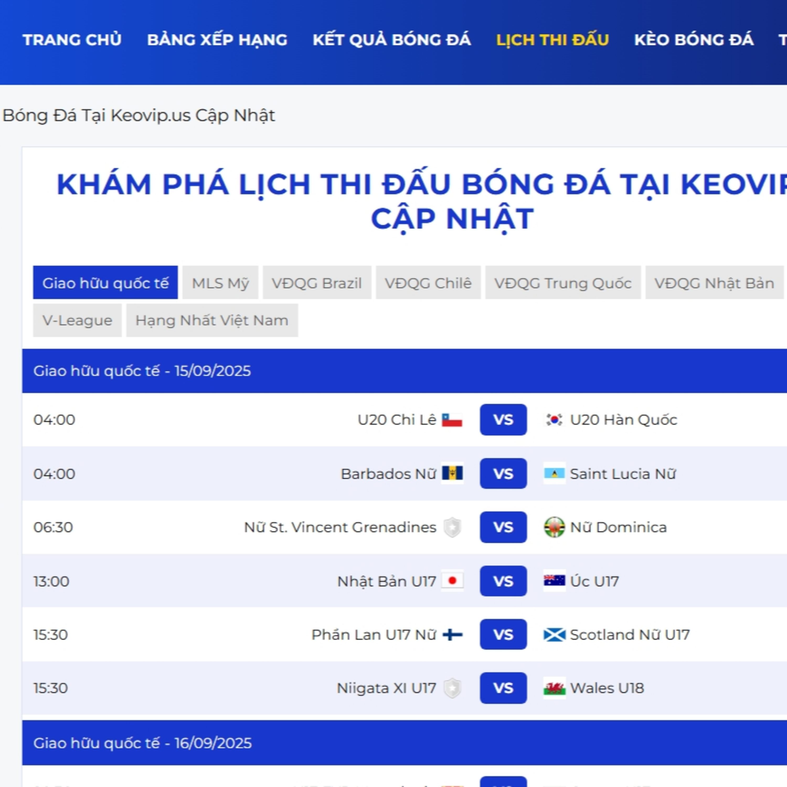The width and height of the screenshot is (787, 787).
Task: Click team name Nhật Bản U17
Action: 387,581
